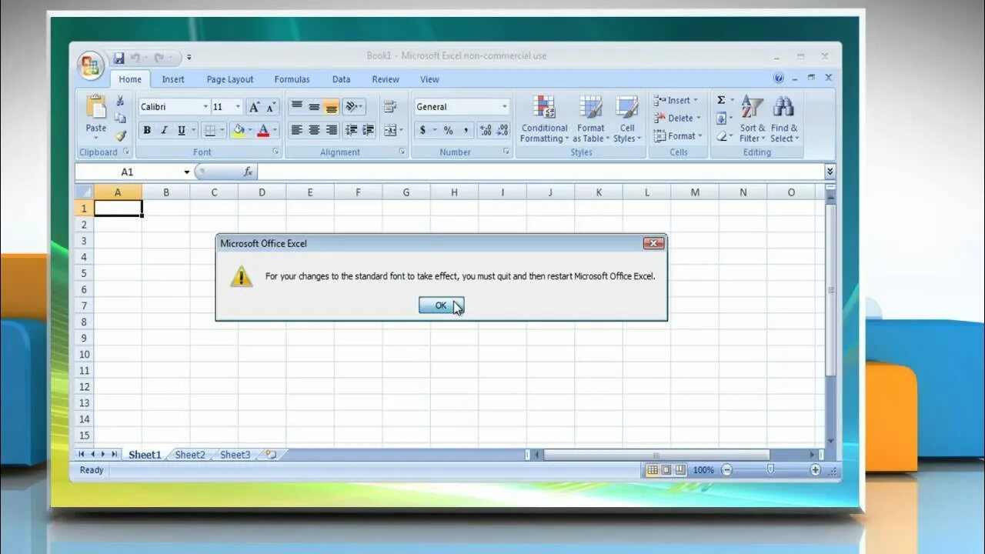Viewport: 985px width, 554px height.
Task: Toggle Align Text Right
Action: [x=332, y=130]
